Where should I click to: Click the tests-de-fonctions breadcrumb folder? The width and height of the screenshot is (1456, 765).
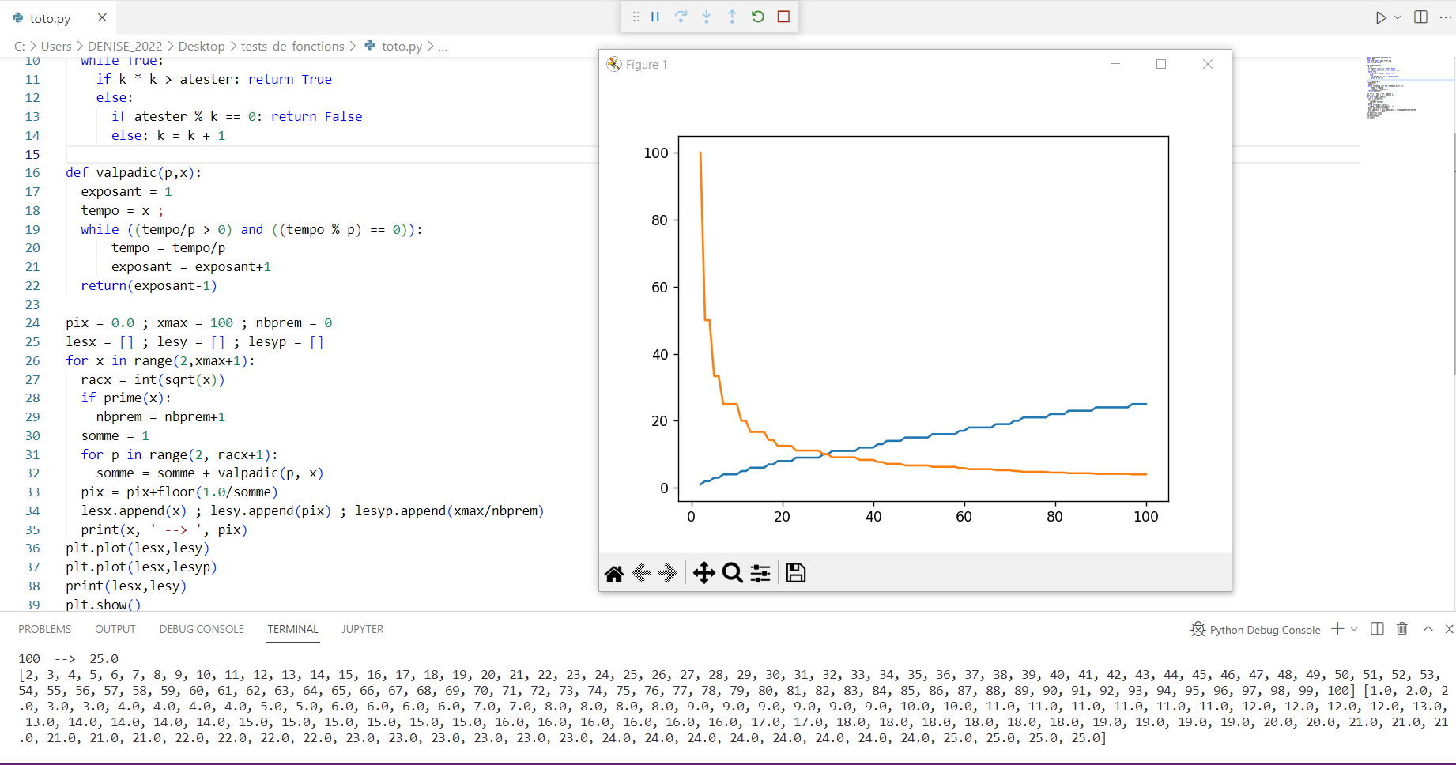[x=292, y=47]
